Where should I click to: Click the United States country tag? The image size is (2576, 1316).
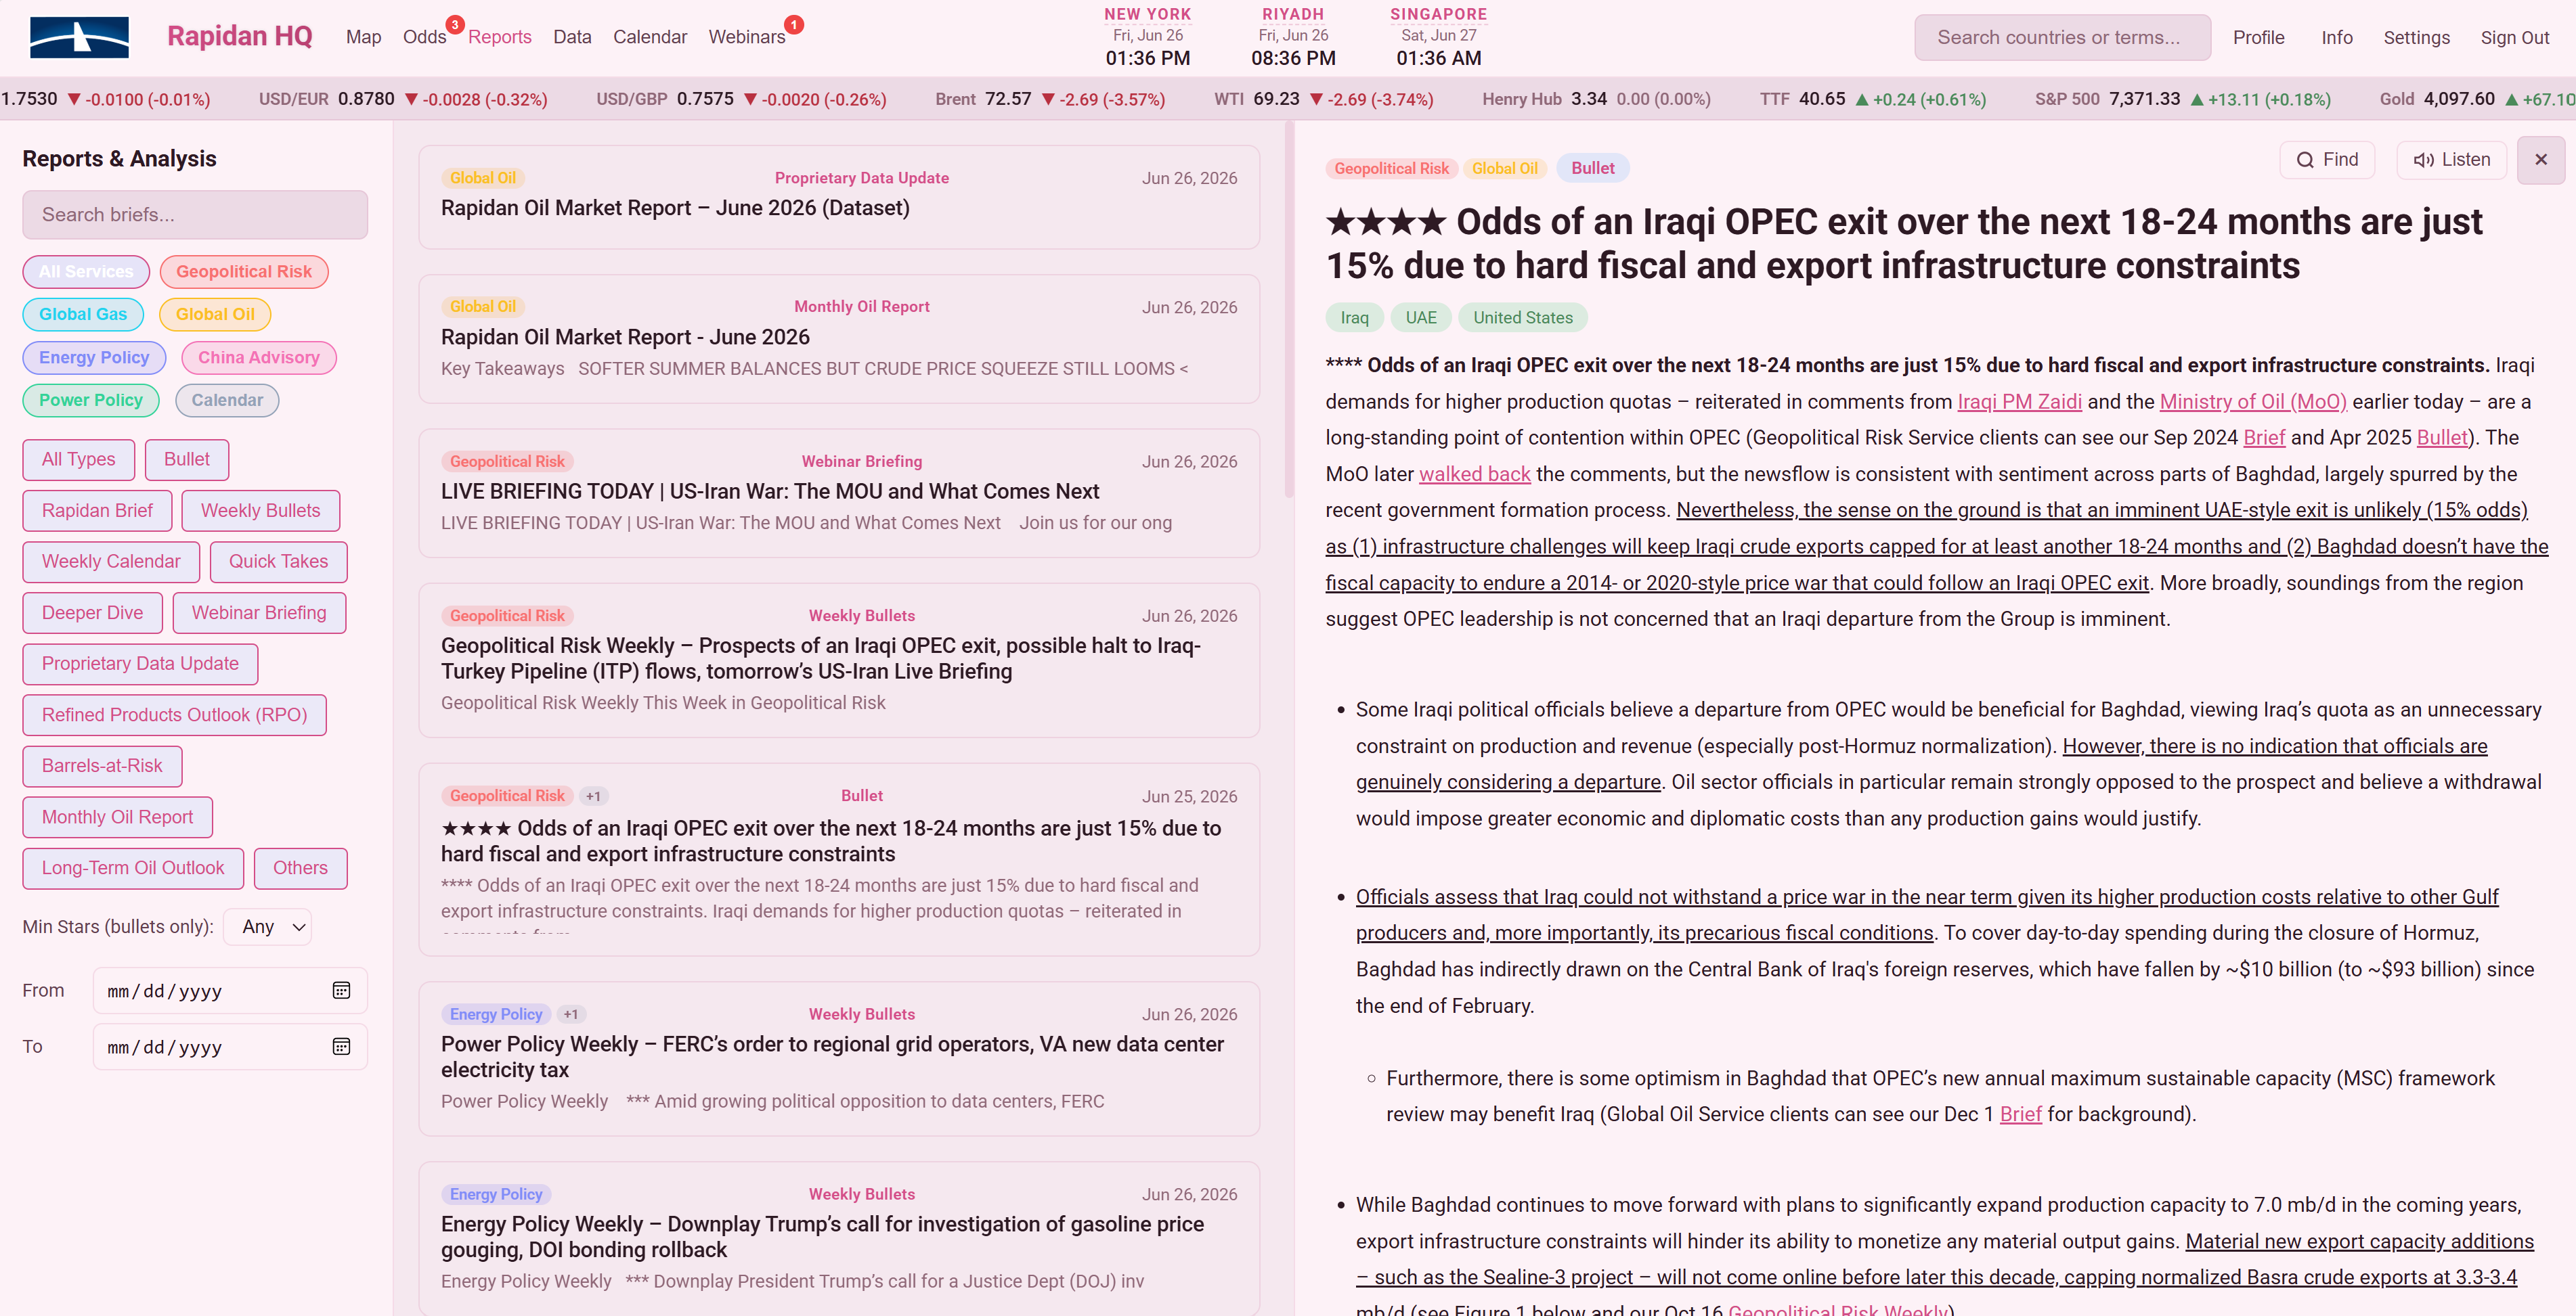pos(1522,318)
